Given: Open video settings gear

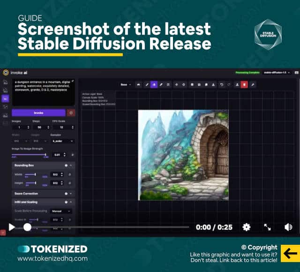Looking at the screenshot, I should point(247,227).
